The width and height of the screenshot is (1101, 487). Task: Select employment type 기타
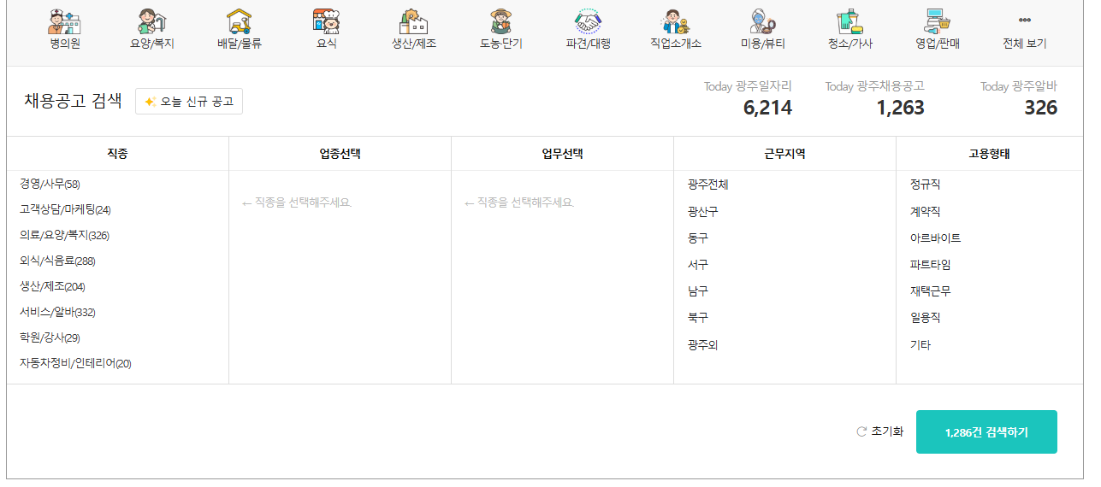(920, 345)
